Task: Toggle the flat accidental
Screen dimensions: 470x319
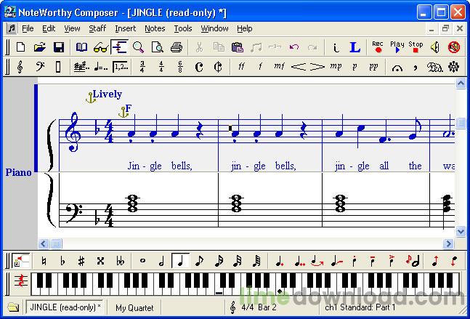Action: [x=62, y=261]
